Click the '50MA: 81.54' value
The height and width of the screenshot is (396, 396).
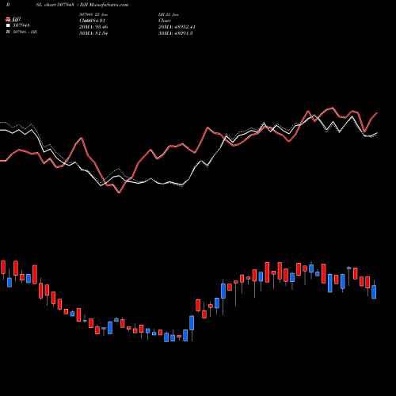[93, 33]
